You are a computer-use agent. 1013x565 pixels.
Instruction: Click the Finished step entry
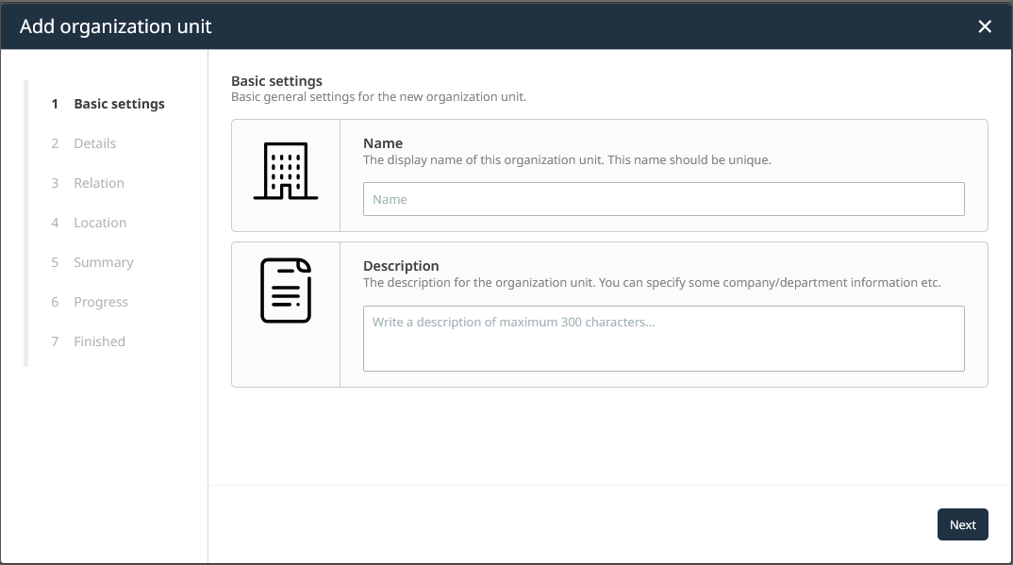click(99, 341)
